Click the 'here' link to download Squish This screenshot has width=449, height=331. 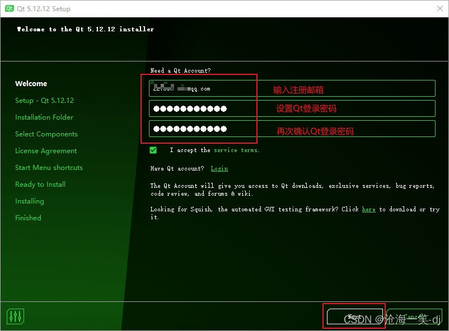click(368, 209)
